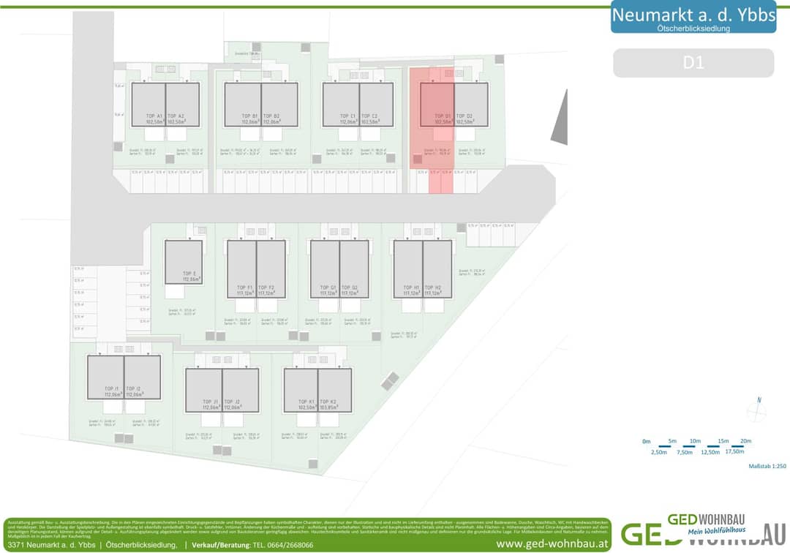This screenshot has width=790, height=553.
Task: Select single house unit TOP E
Action: (x=184, y=263)
